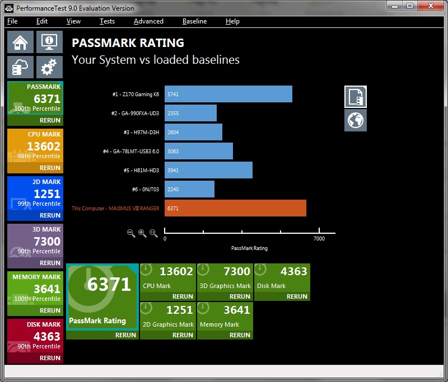Open the Baseline menu
The image size is (448, 382).
[194, 21]
